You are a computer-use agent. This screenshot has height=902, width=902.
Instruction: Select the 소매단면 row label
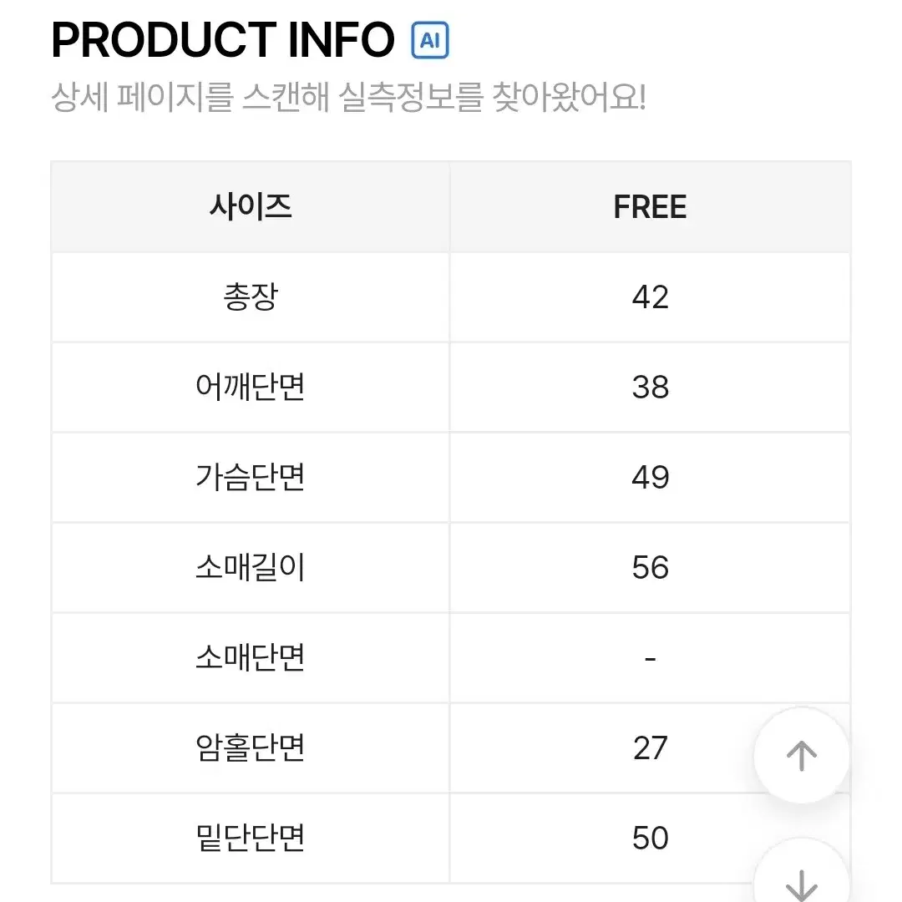251,657
